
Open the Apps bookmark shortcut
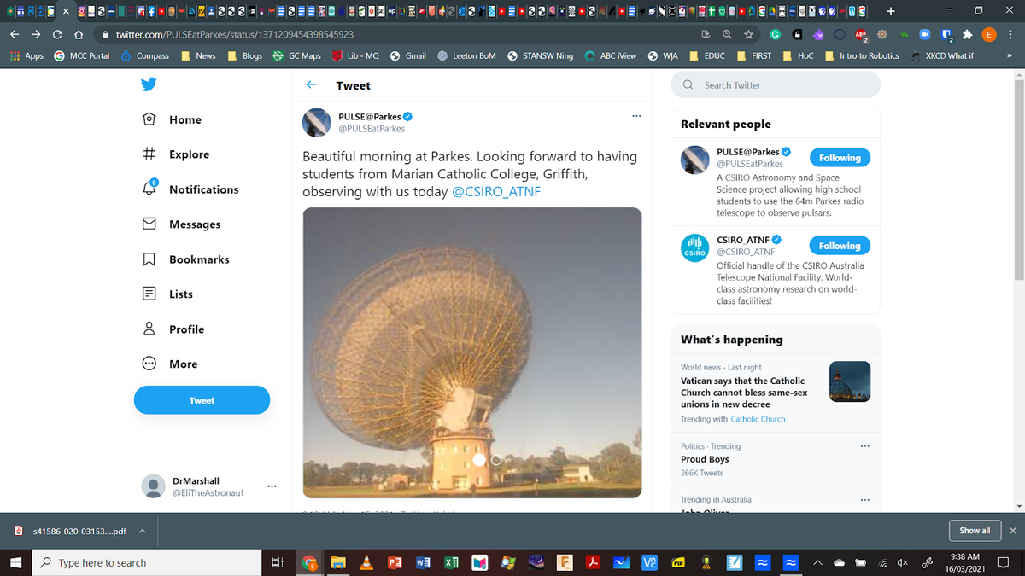tap(26, 55)
